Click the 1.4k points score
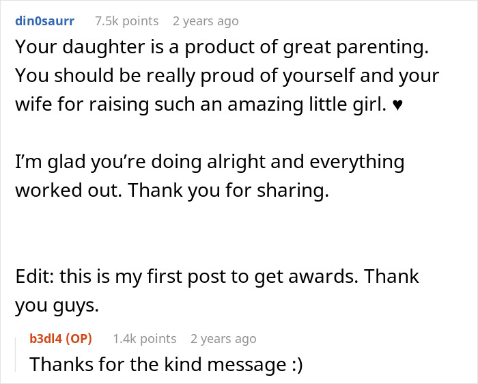The image size is (478, 384). 144,338
